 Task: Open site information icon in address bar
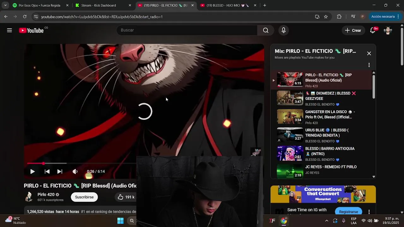[x=36, y=17]
